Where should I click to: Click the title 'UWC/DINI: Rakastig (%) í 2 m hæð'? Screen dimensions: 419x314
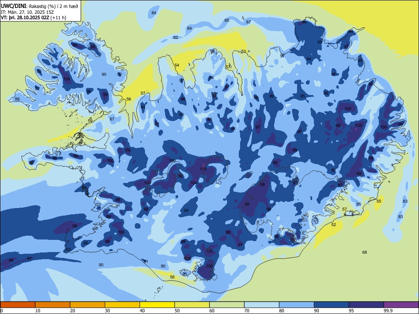tap(39, 6)
